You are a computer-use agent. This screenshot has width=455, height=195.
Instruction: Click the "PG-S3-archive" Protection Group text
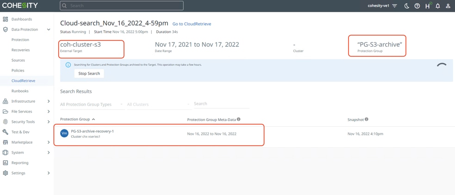tap(380, 45)
